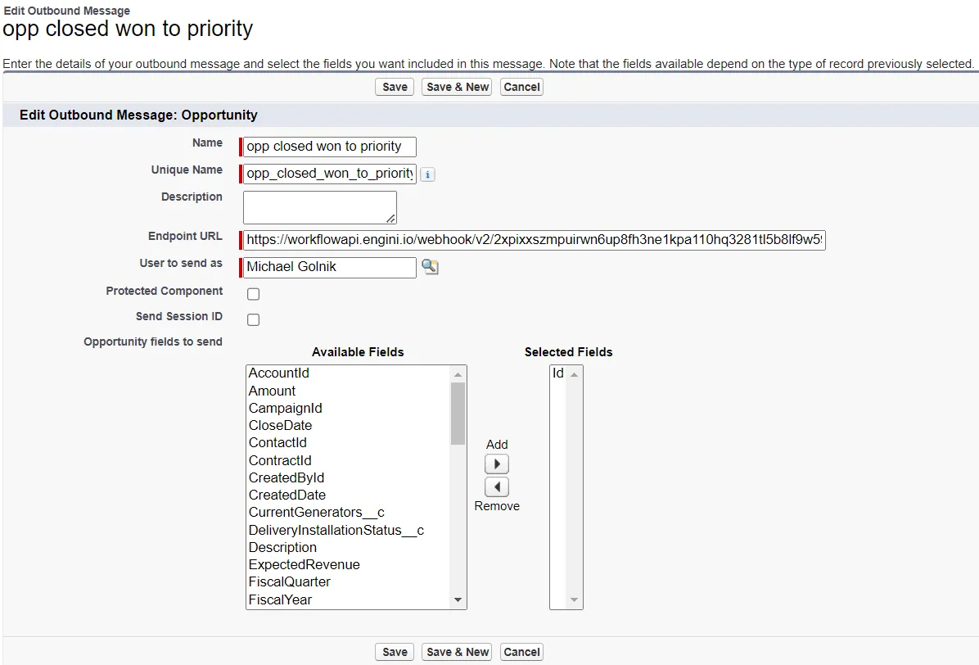
Task: Enable the Protected Component checkbox
Action: (x=254, y=294)
